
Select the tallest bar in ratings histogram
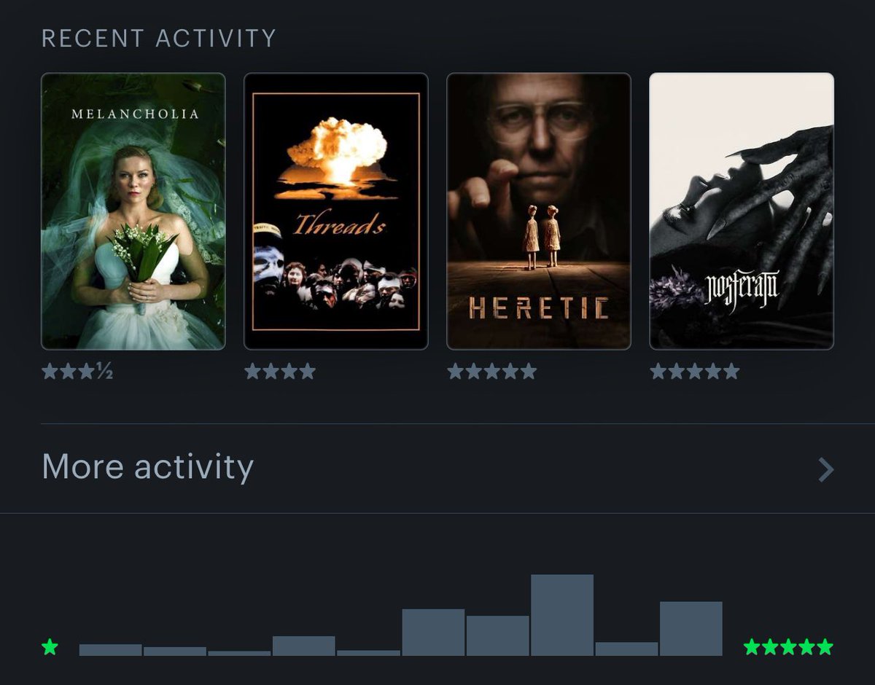(x=562, y=615)
